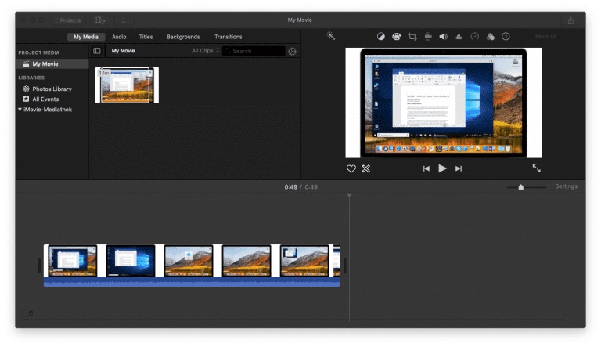This screenshot has width=601, height=347.
Task: Select the first timeline clip frame
Action: pyautogui.click(x=73, y=261)
